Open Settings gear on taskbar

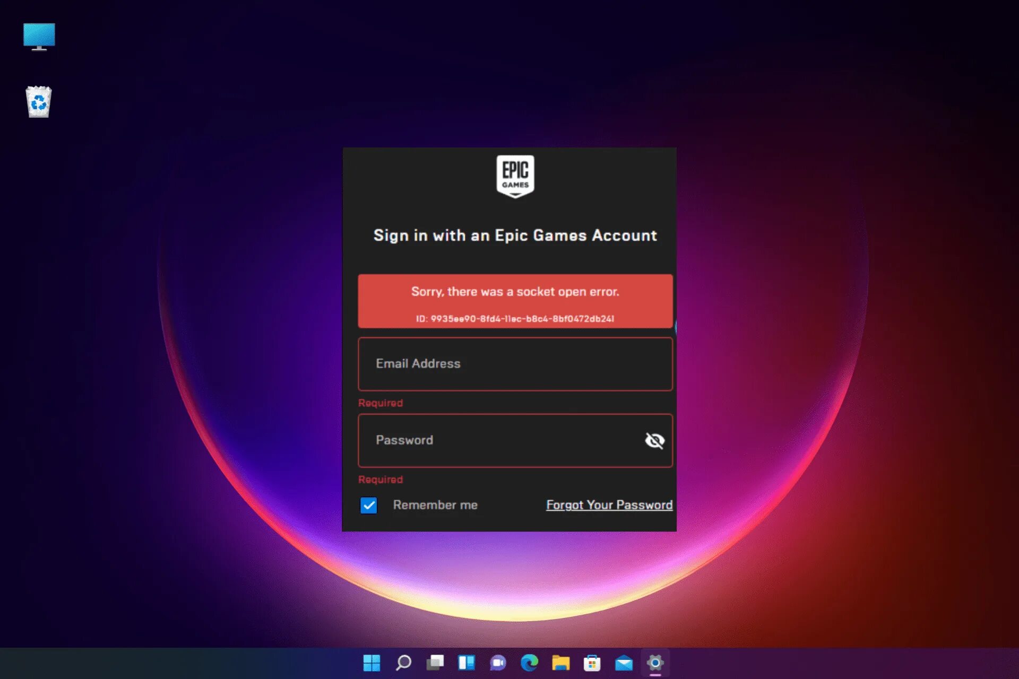pyautogui.click(x=655, y=663)
